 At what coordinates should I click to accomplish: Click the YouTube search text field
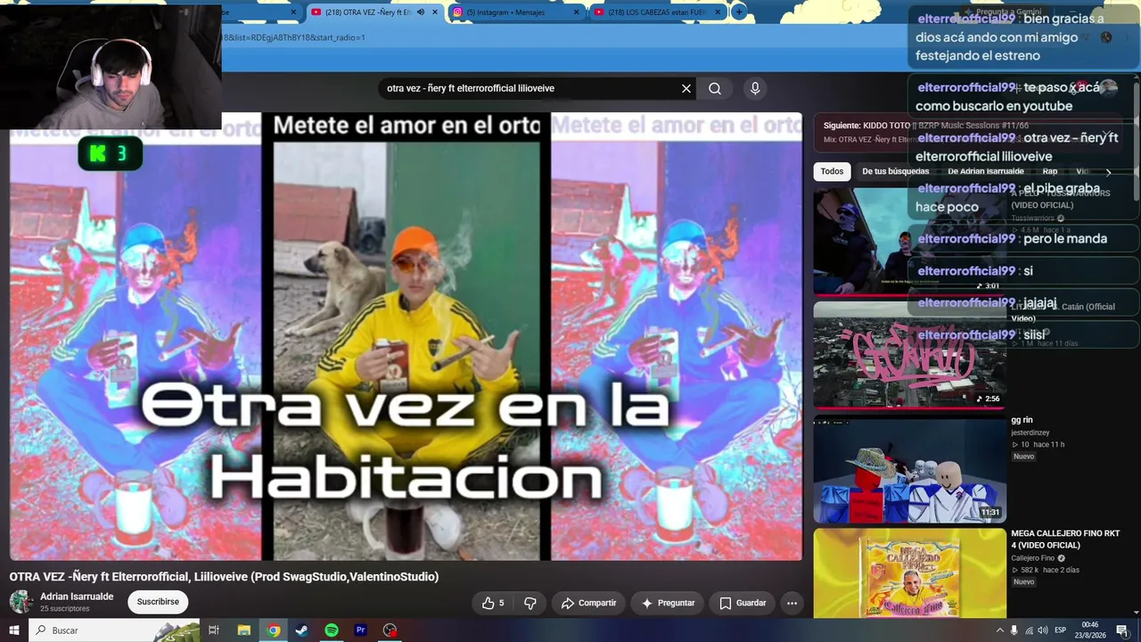pyautogui.click(x=530, y=88)
